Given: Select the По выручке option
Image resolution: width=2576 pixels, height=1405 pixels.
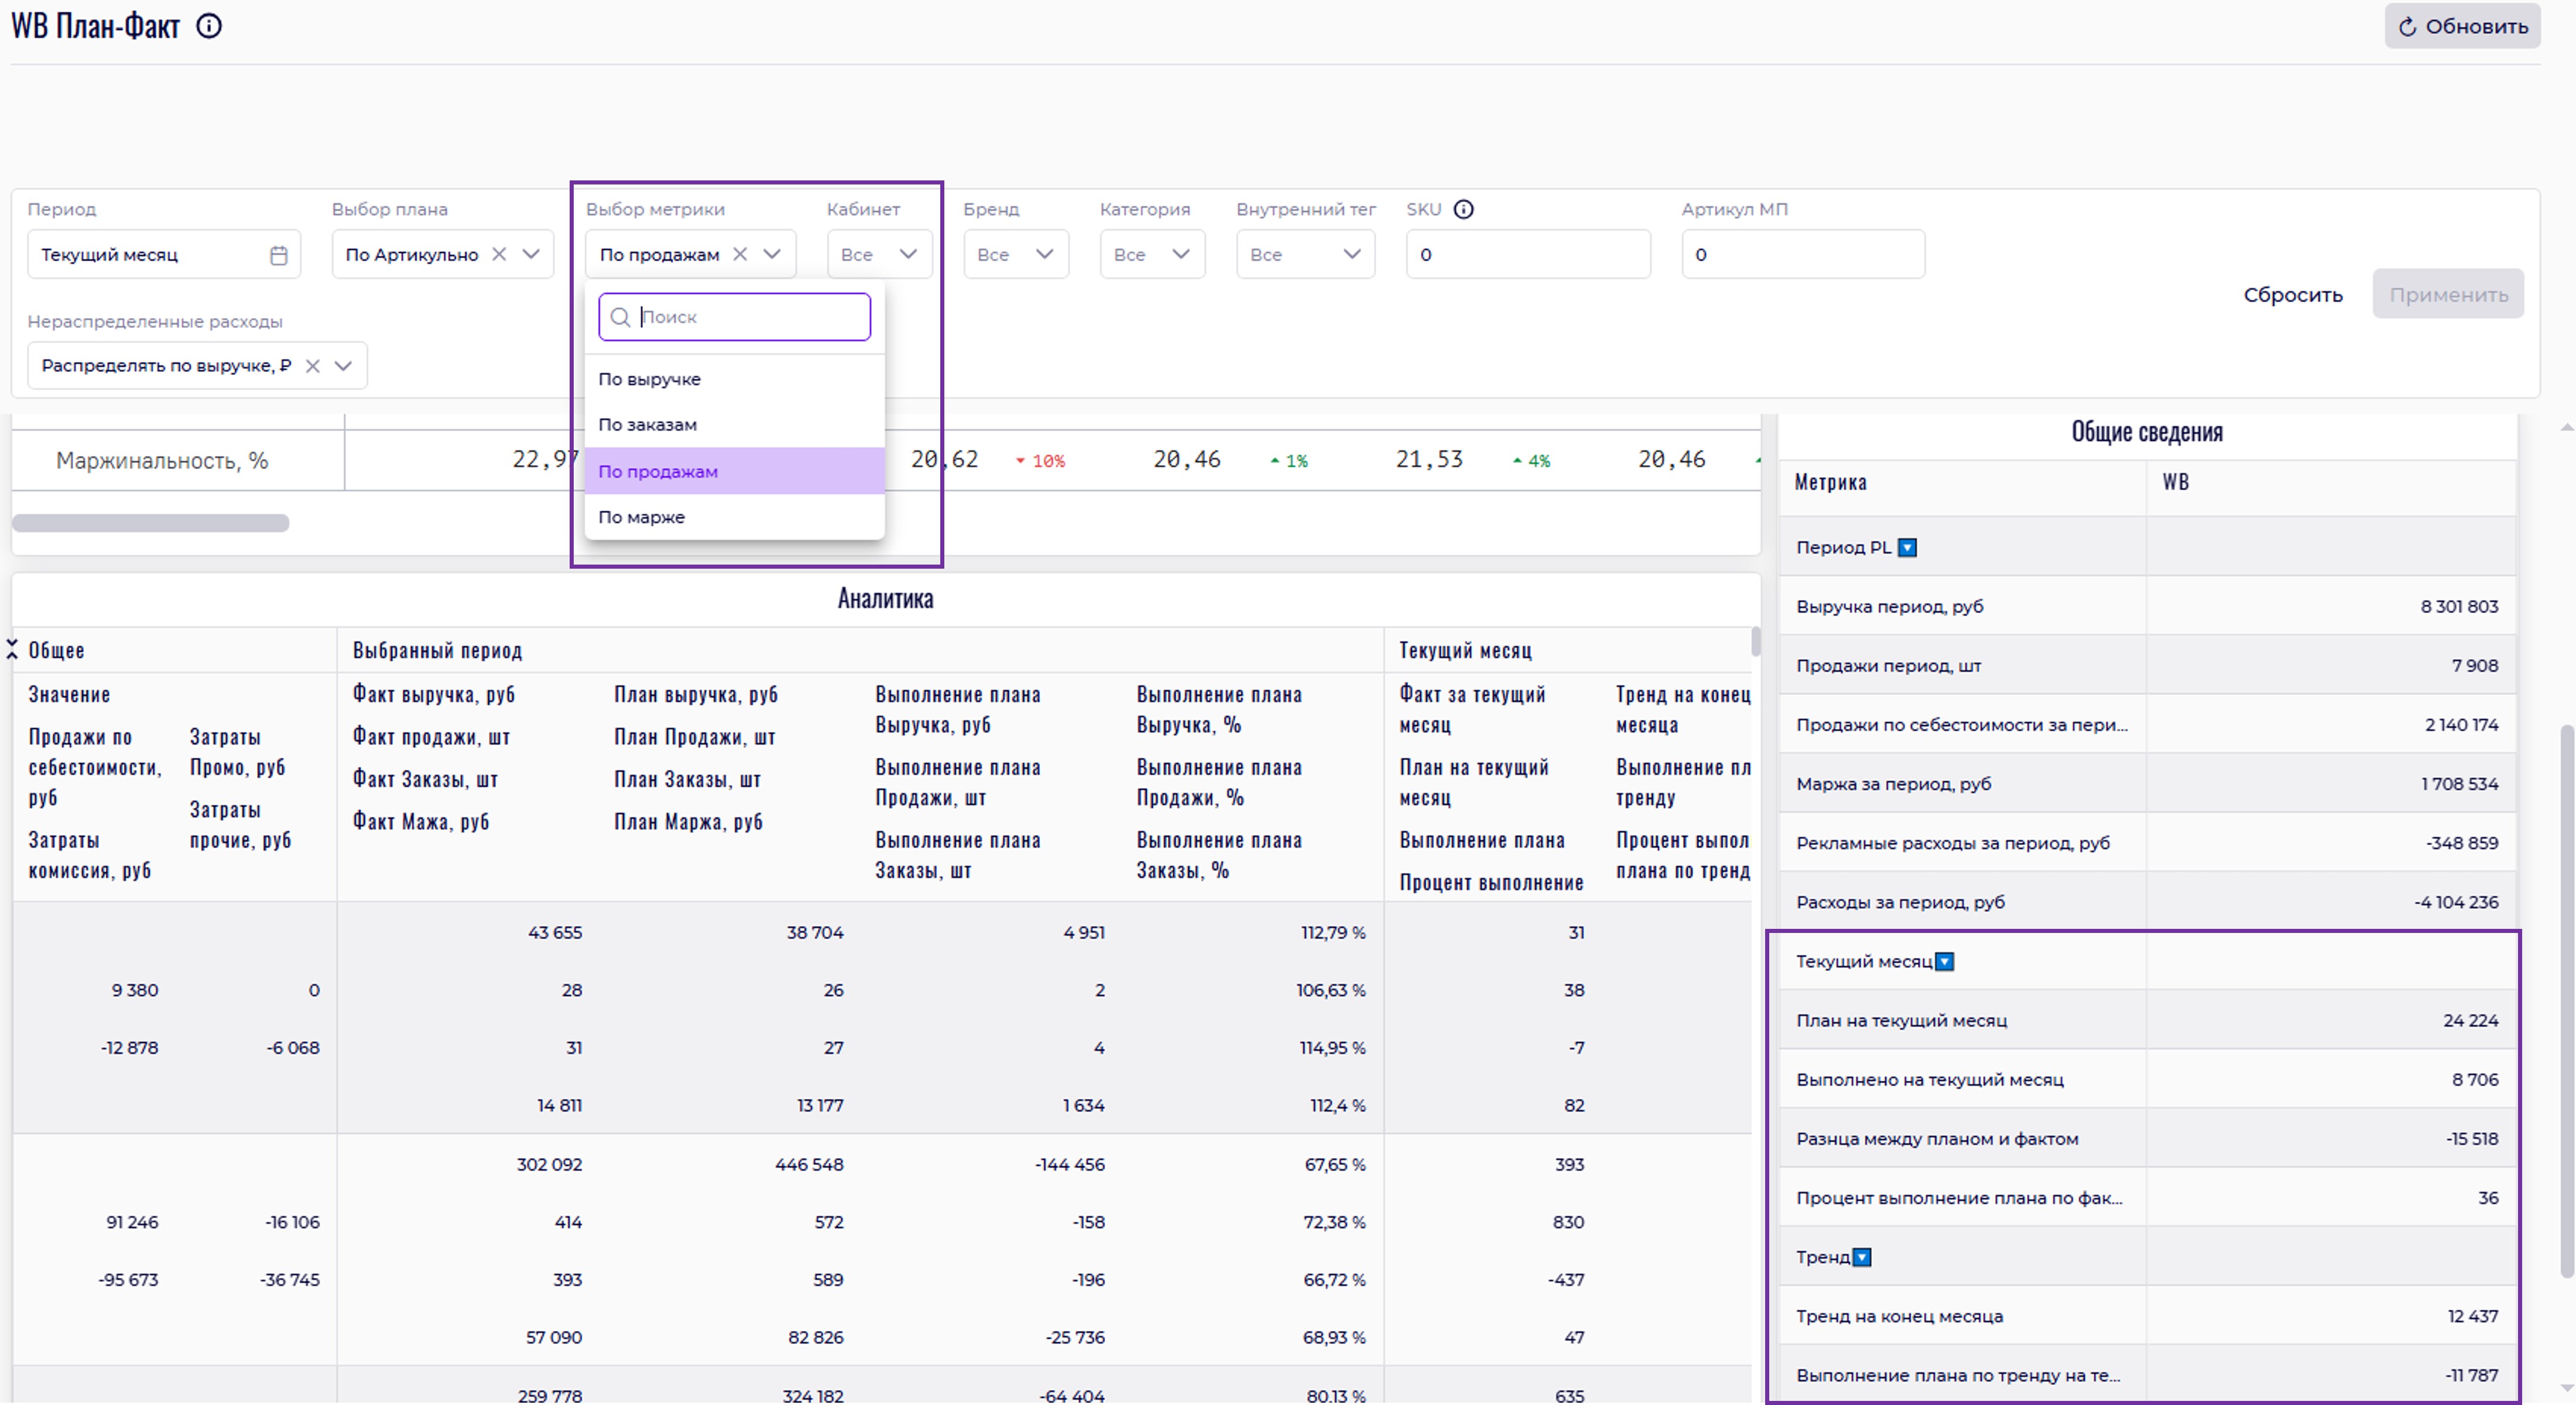Looking at the screenshot, I should coord(650,379).
